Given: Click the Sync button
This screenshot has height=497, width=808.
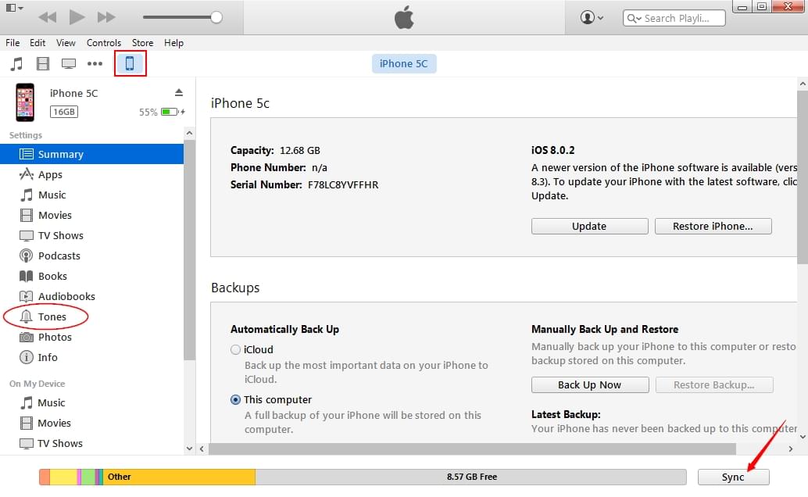Looking at the screenshot, I should coord(733,477).
